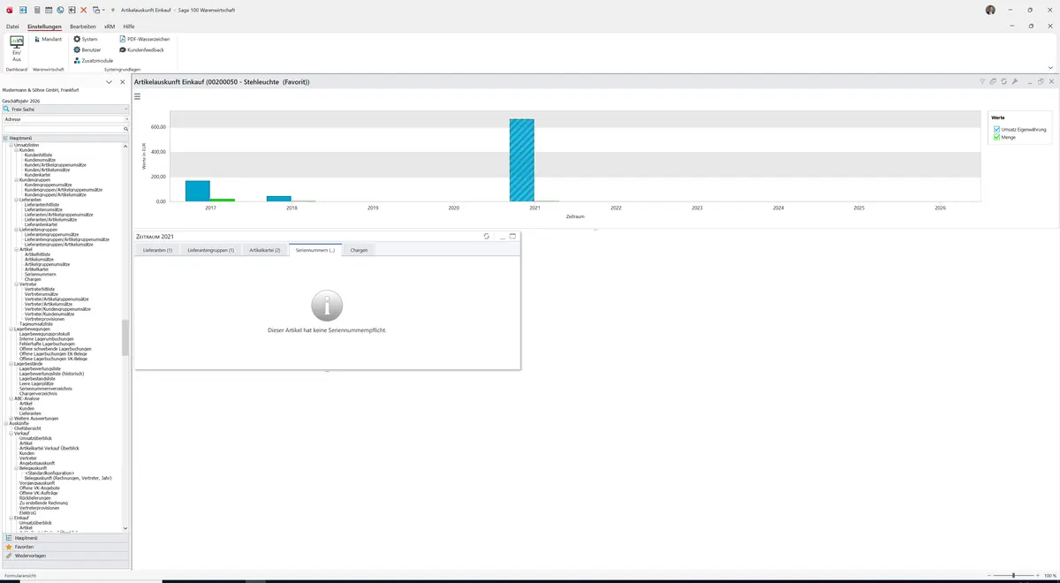
Task: Click the copy windows icon in Artikelauskunft header
Action: pos(993,81)
